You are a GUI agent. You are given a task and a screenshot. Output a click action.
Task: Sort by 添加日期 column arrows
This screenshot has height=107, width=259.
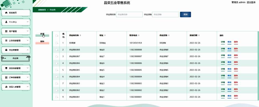point(199,36)
